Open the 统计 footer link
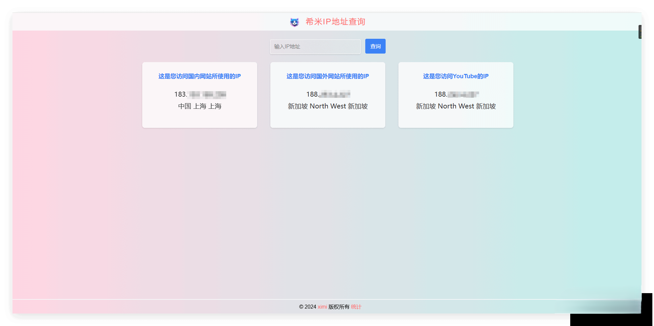Viewport: 654px width, 326px height. (356, 307)
